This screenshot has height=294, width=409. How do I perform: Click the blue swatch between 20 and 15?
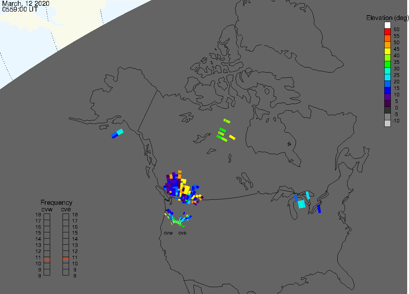tap(387, 84)
